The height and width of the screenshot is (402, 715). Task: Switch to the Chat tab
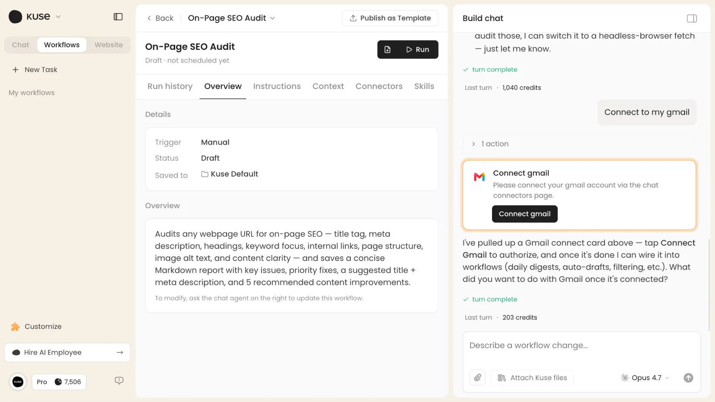(21, 45)
